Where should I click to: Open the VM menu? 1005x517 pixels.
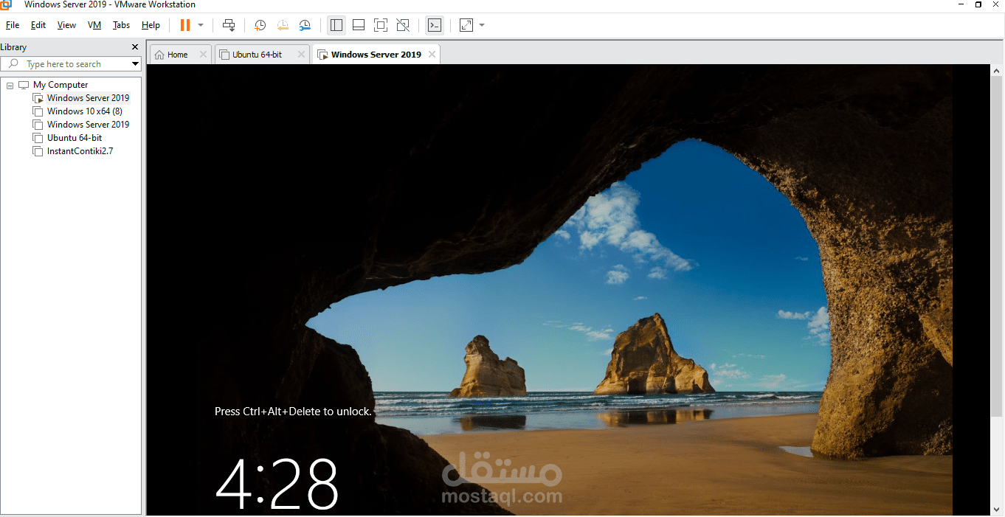[x=94, y=25]
